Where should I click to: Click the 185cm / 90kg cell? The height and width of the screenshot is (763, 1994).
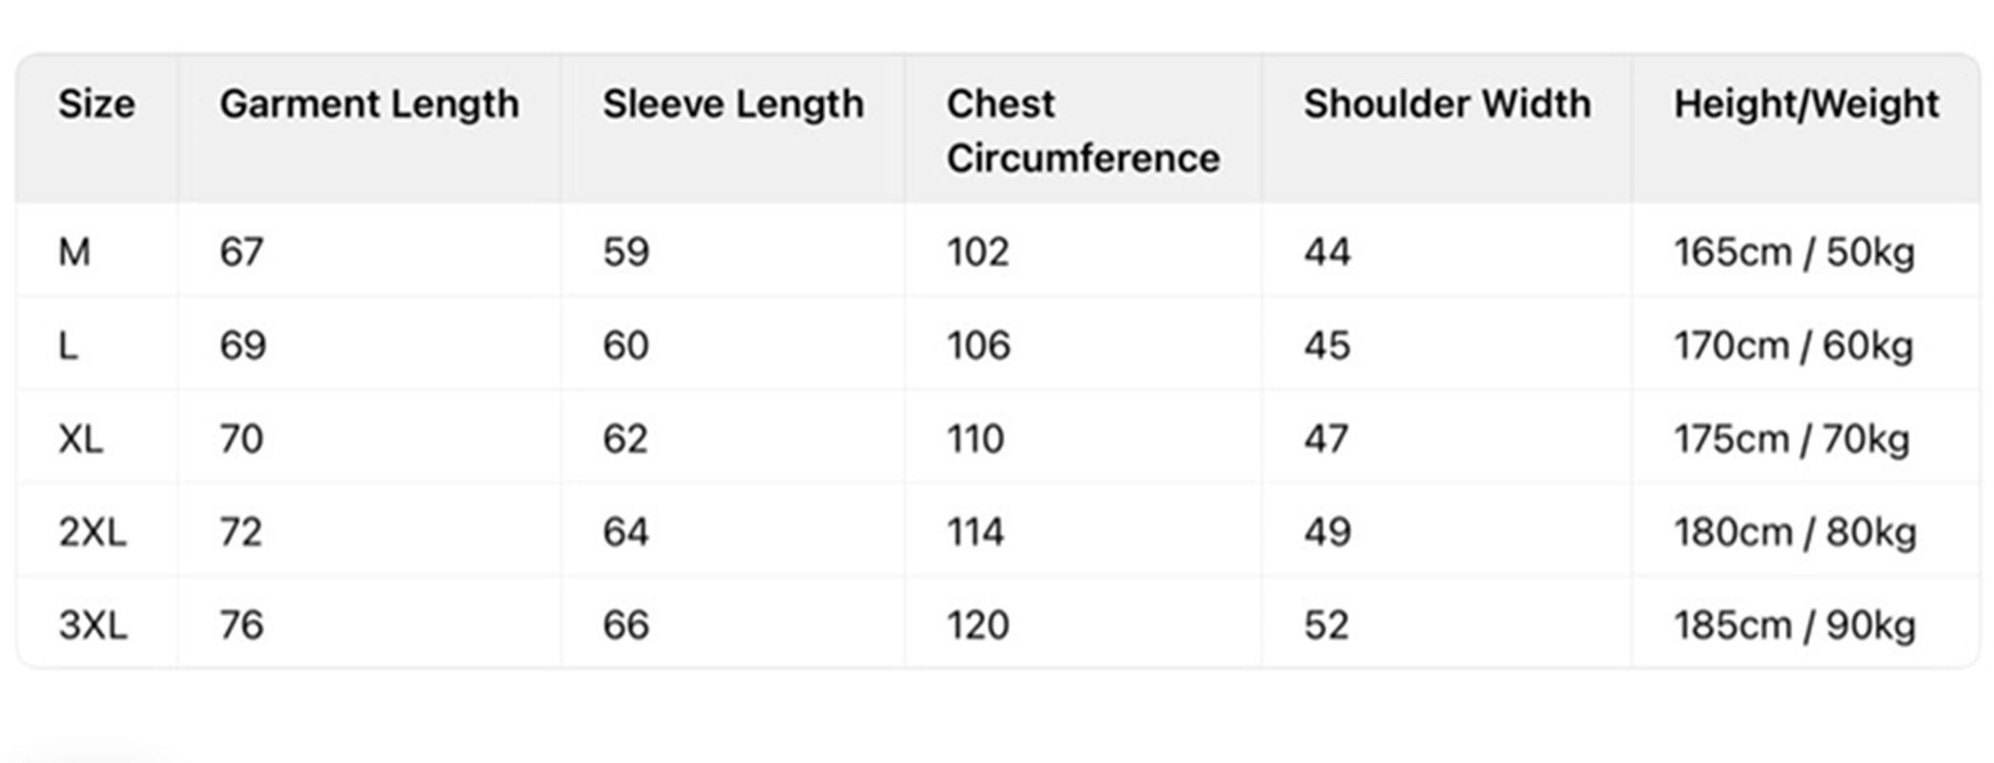tap(1795, 626)
